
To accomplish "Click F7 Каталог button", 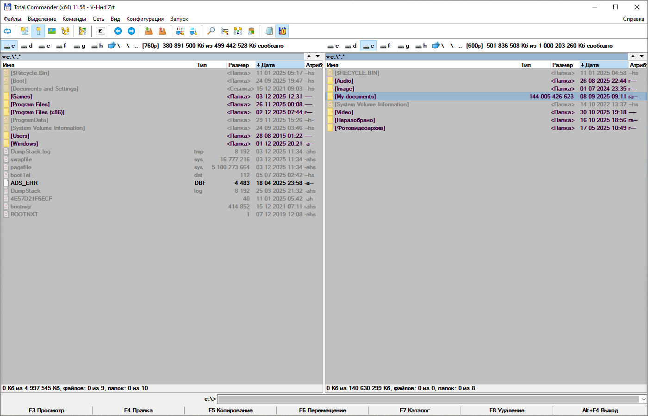I will [415, 410].
